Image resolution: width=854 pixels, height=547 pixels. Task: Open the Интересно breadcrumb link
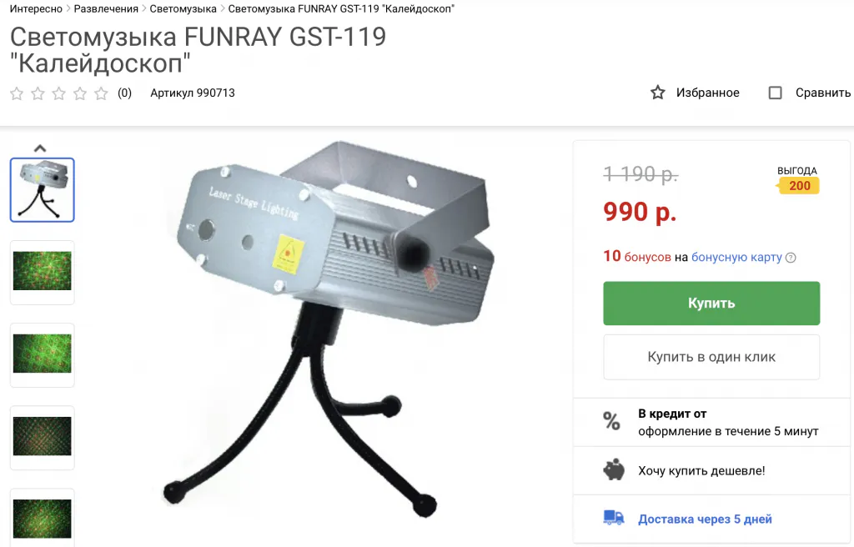37,8
